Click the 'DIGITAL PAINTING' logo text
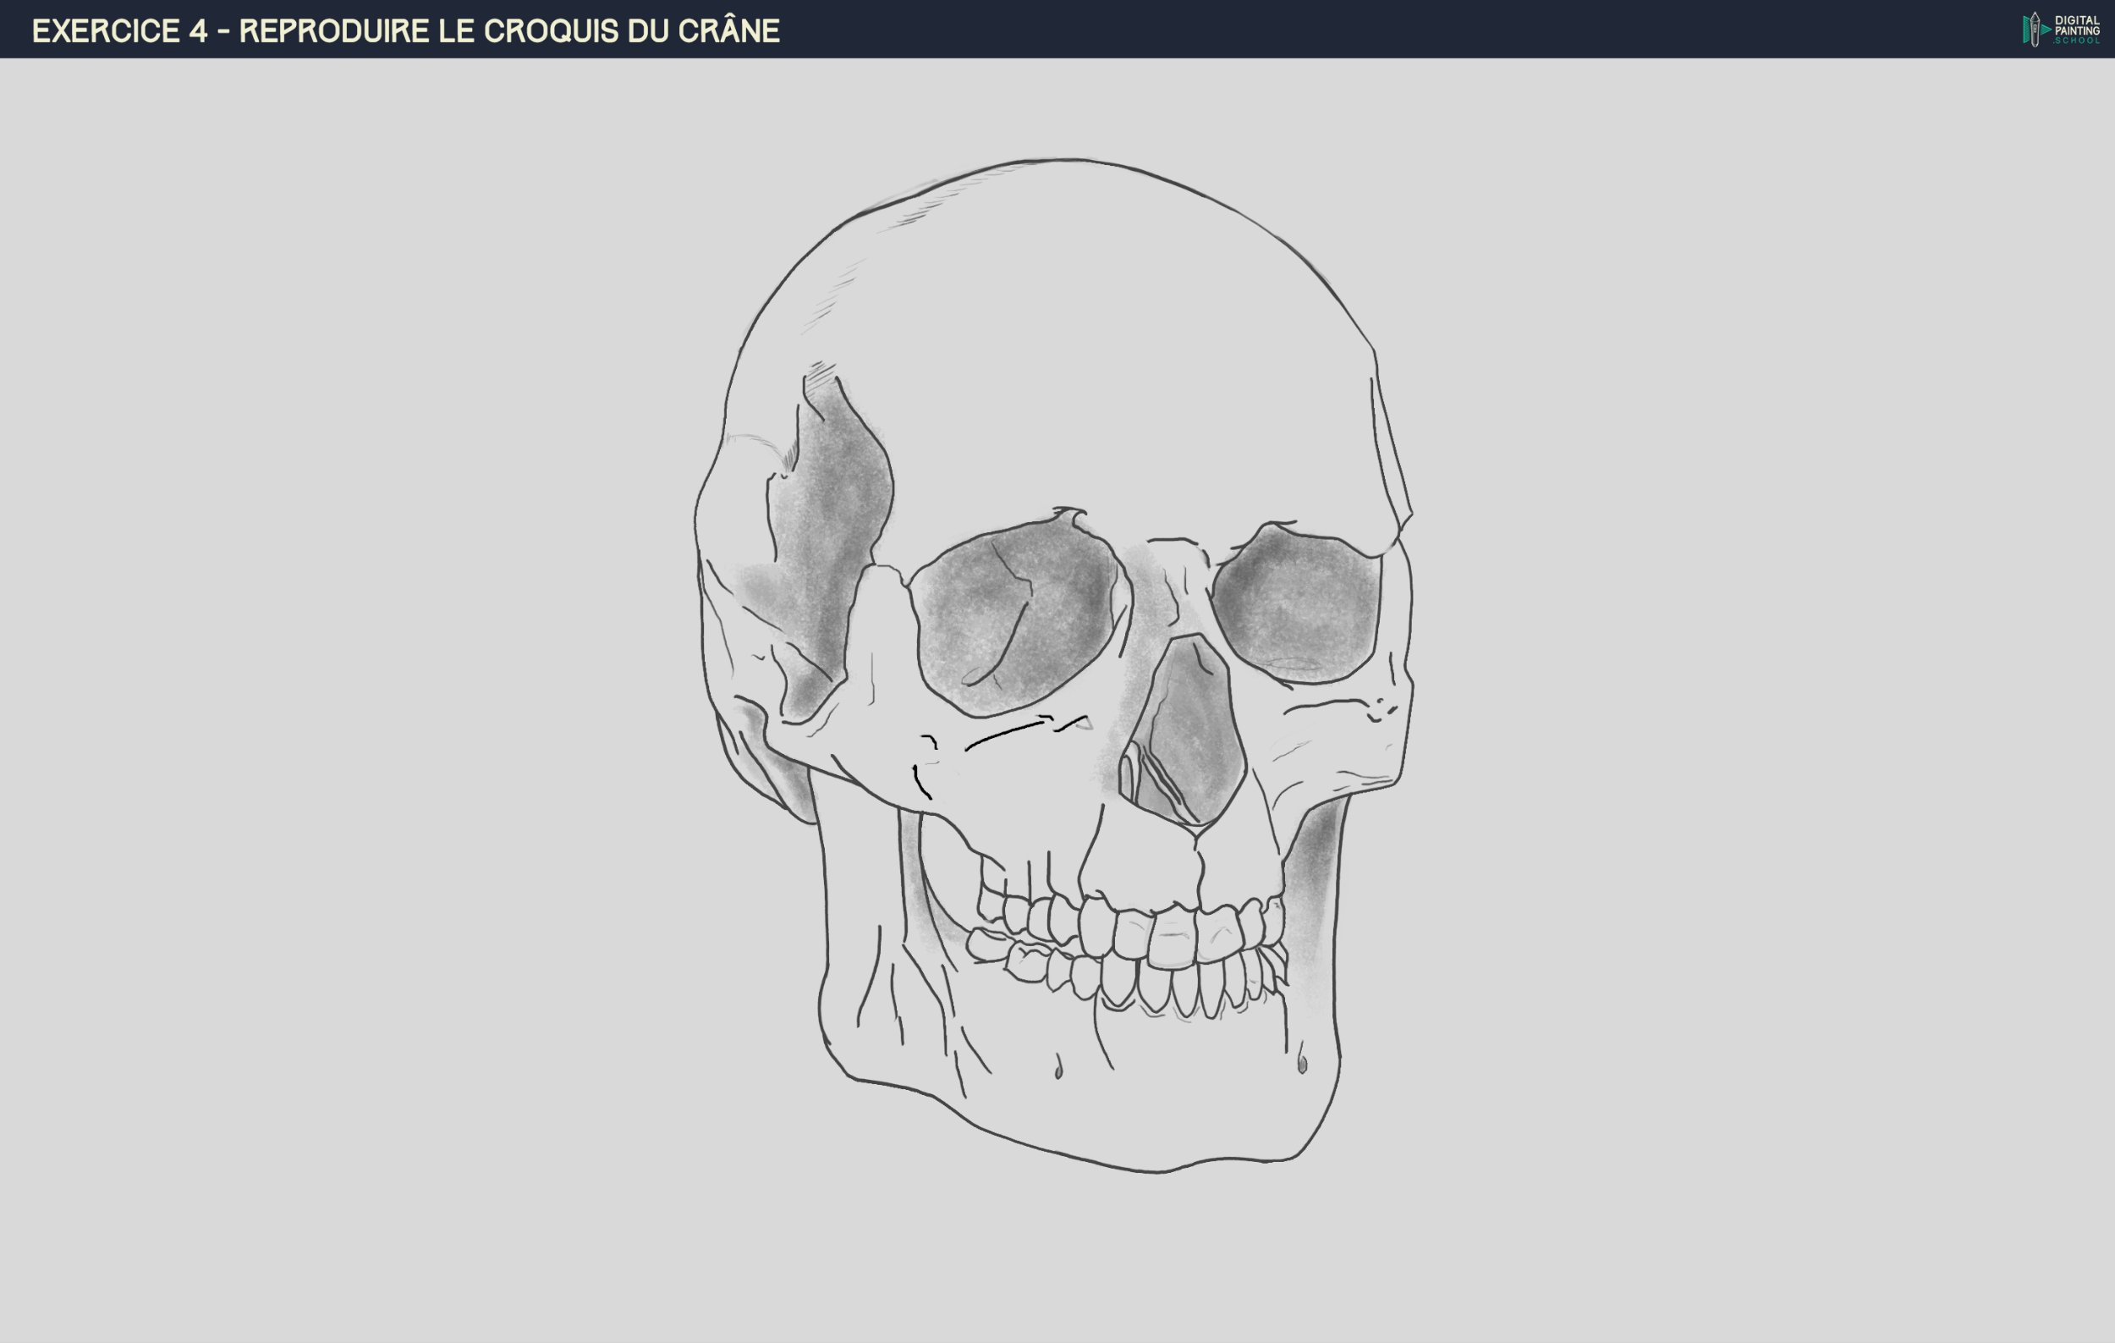The width and height of the screenshot is (2115, 1343). click(x=2076, y=25)
